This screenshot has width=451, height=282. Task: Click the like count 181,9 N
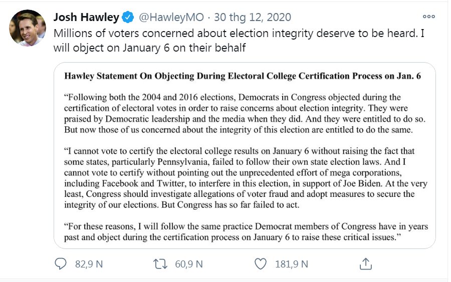292,263
